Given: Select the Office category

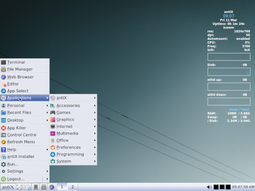Looking at the screenshot, I should click(73, 141).
